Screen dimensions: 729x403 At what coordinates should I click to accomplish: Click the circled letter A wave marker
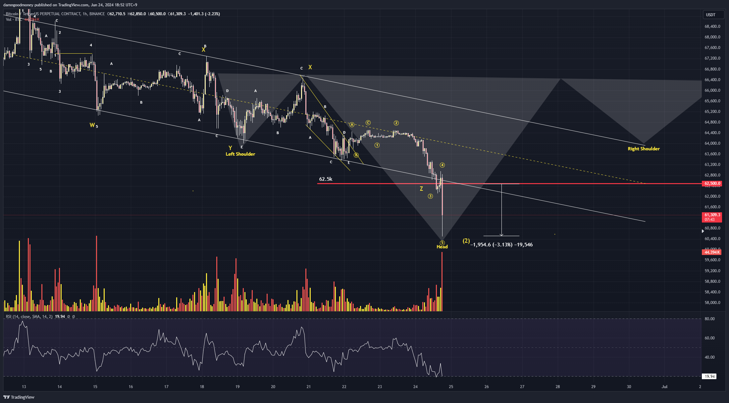(x=352, y=125)
